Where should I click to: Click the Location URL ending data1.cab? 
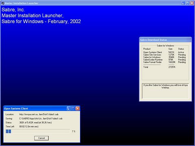tap(39, 114)
